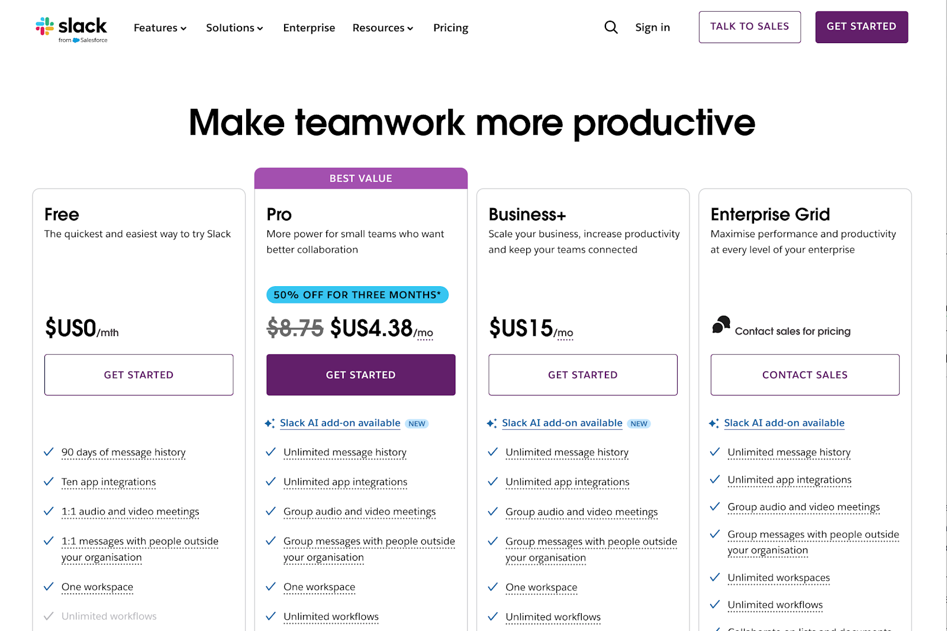Click the Slack AI sparkle icon under Business+
Image resolution: width=947 pixels, height=631 pixels.
[492, 423]
